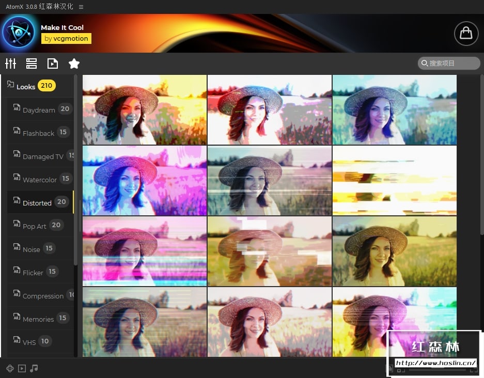Select the red and white glitch thumbnail
484x378 pixels.
pos(270,109)
